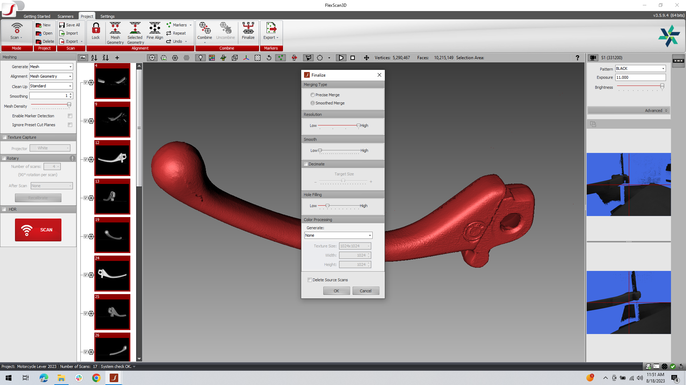The image size is (686, 385).
Task: Select scan thumbnail number 24
Action: 112,273
